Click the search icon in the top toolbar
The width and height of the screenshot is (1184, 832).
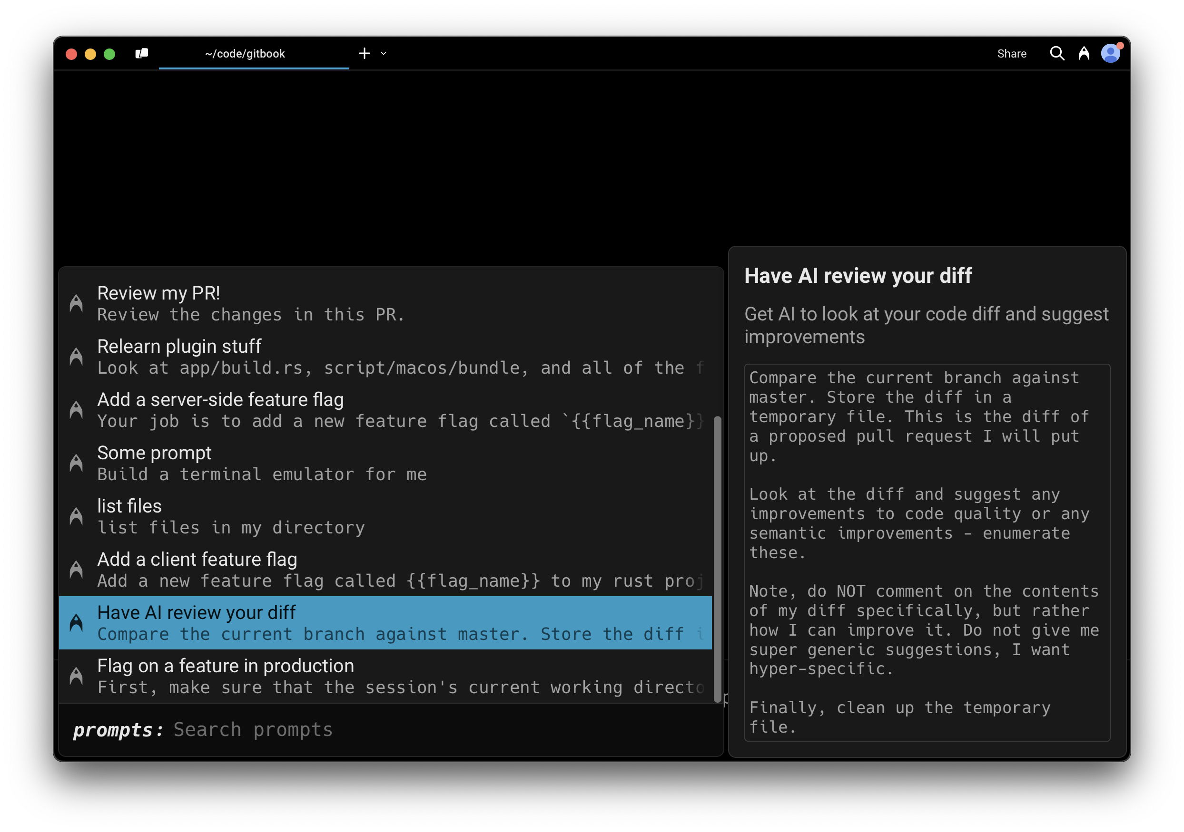click(1058, 53)
